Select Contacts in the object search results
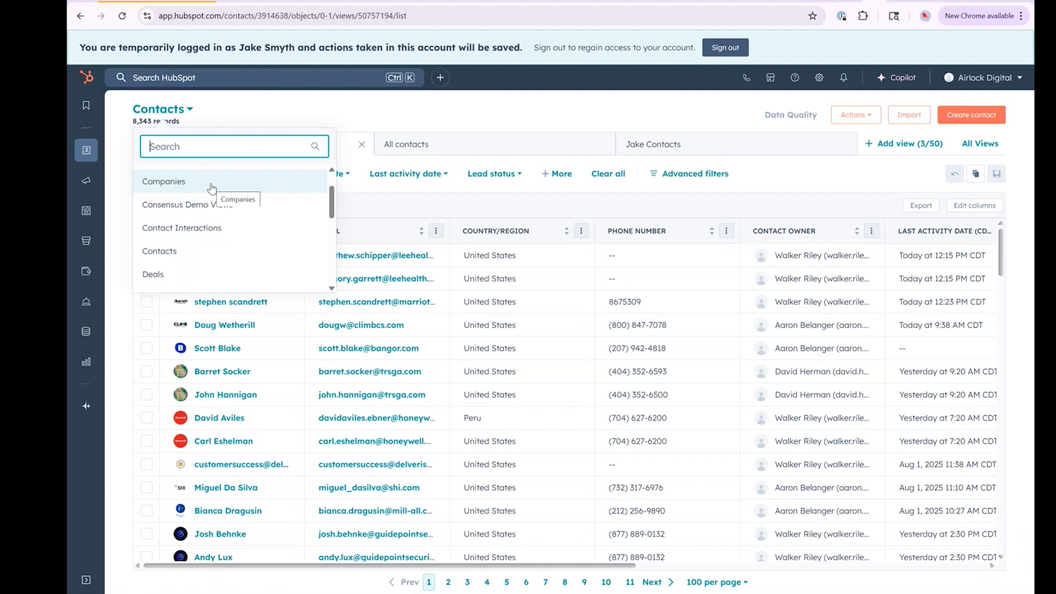 (159, 251)
